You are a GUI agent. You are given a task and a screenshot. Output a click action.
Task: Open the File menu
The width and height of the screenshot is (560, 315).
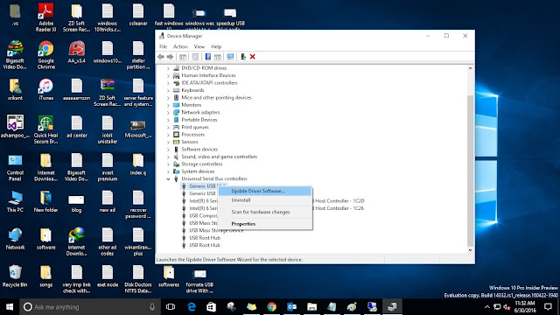tap(164, 46)
